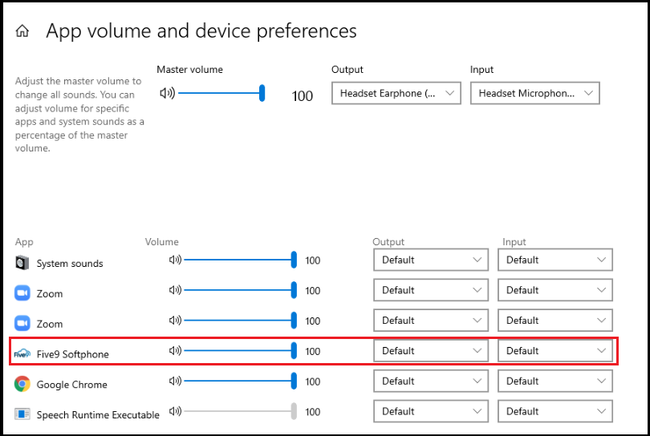Screen dimensions: 650x436
Task: Click the Speech Runtime Executable speaker icon
Action: click(x=175, y=411)
